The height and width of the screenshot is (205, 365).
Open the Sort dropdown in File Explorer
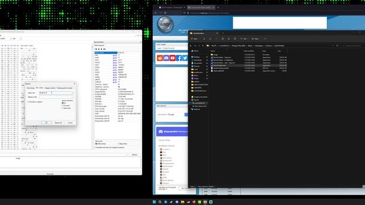(x=244, y=39)
